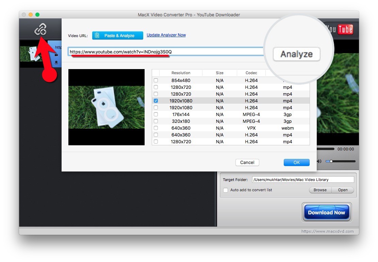Click the Open folder button
The height and width of the screenshot is (262, 378).
343,190
